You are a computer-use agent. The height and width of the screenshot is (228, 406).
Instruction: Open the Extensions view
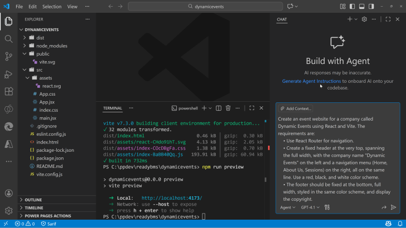pos(8,91)
